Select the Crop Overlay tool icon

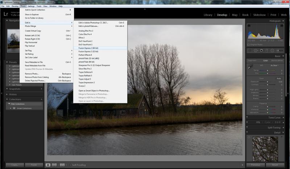pos(250,50)
